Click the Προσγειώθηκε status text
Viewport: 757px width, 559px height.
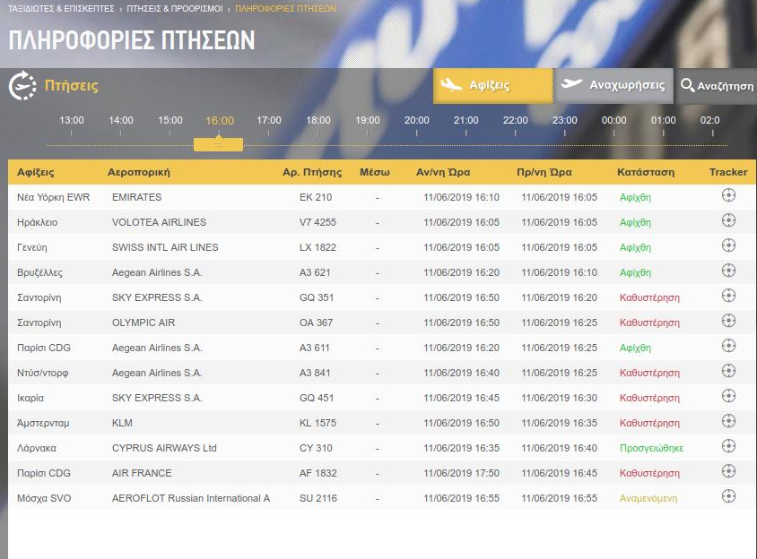point(651,448)
